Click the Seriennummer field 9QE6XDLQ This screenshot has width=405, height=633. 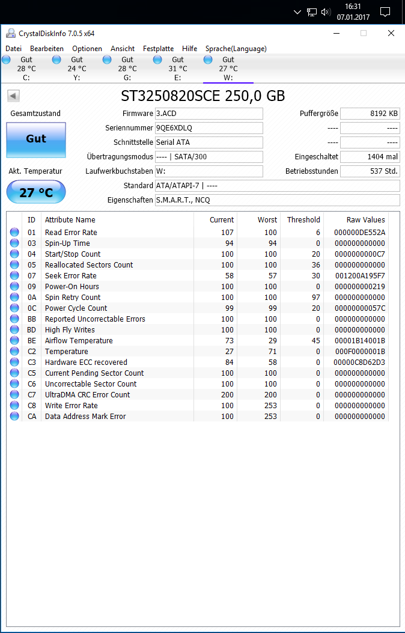point(209,128)
